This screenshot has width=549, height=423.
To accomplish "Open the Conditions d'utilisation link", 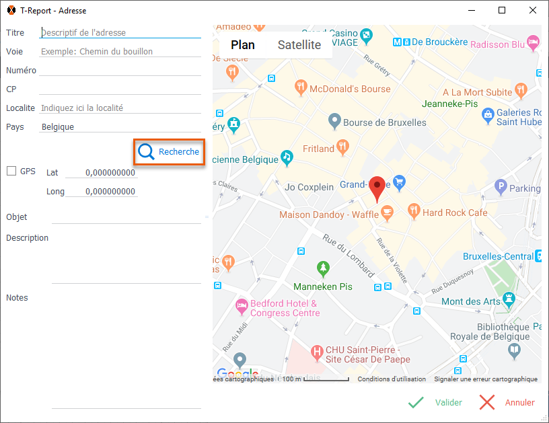I will pos(392,379).
